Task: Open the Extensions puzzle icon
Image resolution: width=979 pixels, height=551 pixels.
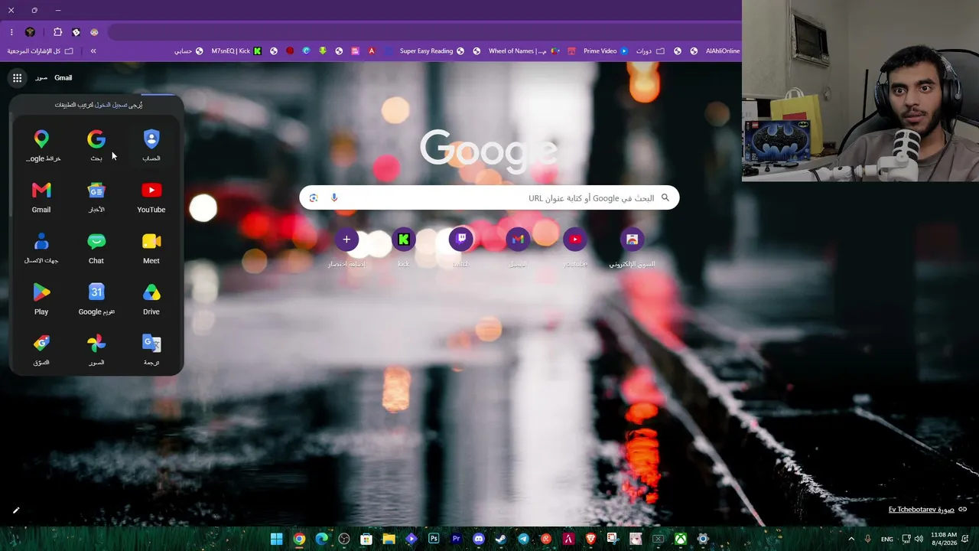Action: 57,32
